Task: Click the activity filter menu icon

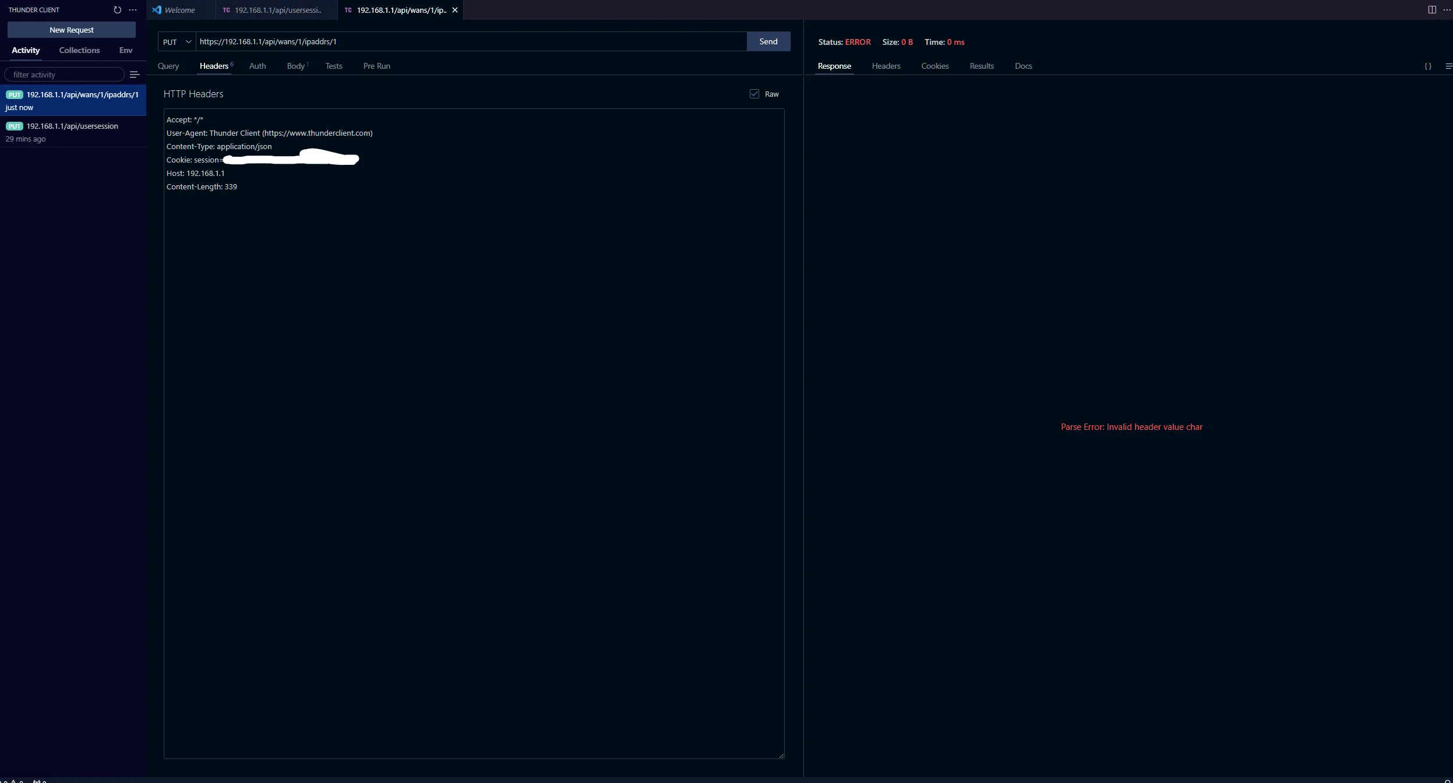Action: pos(135,75)
